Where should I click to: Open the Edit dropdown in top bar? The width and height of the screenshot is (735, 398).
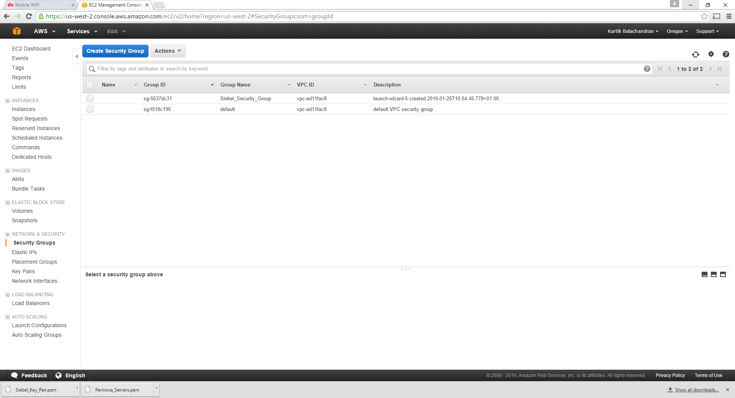[116, 31]
